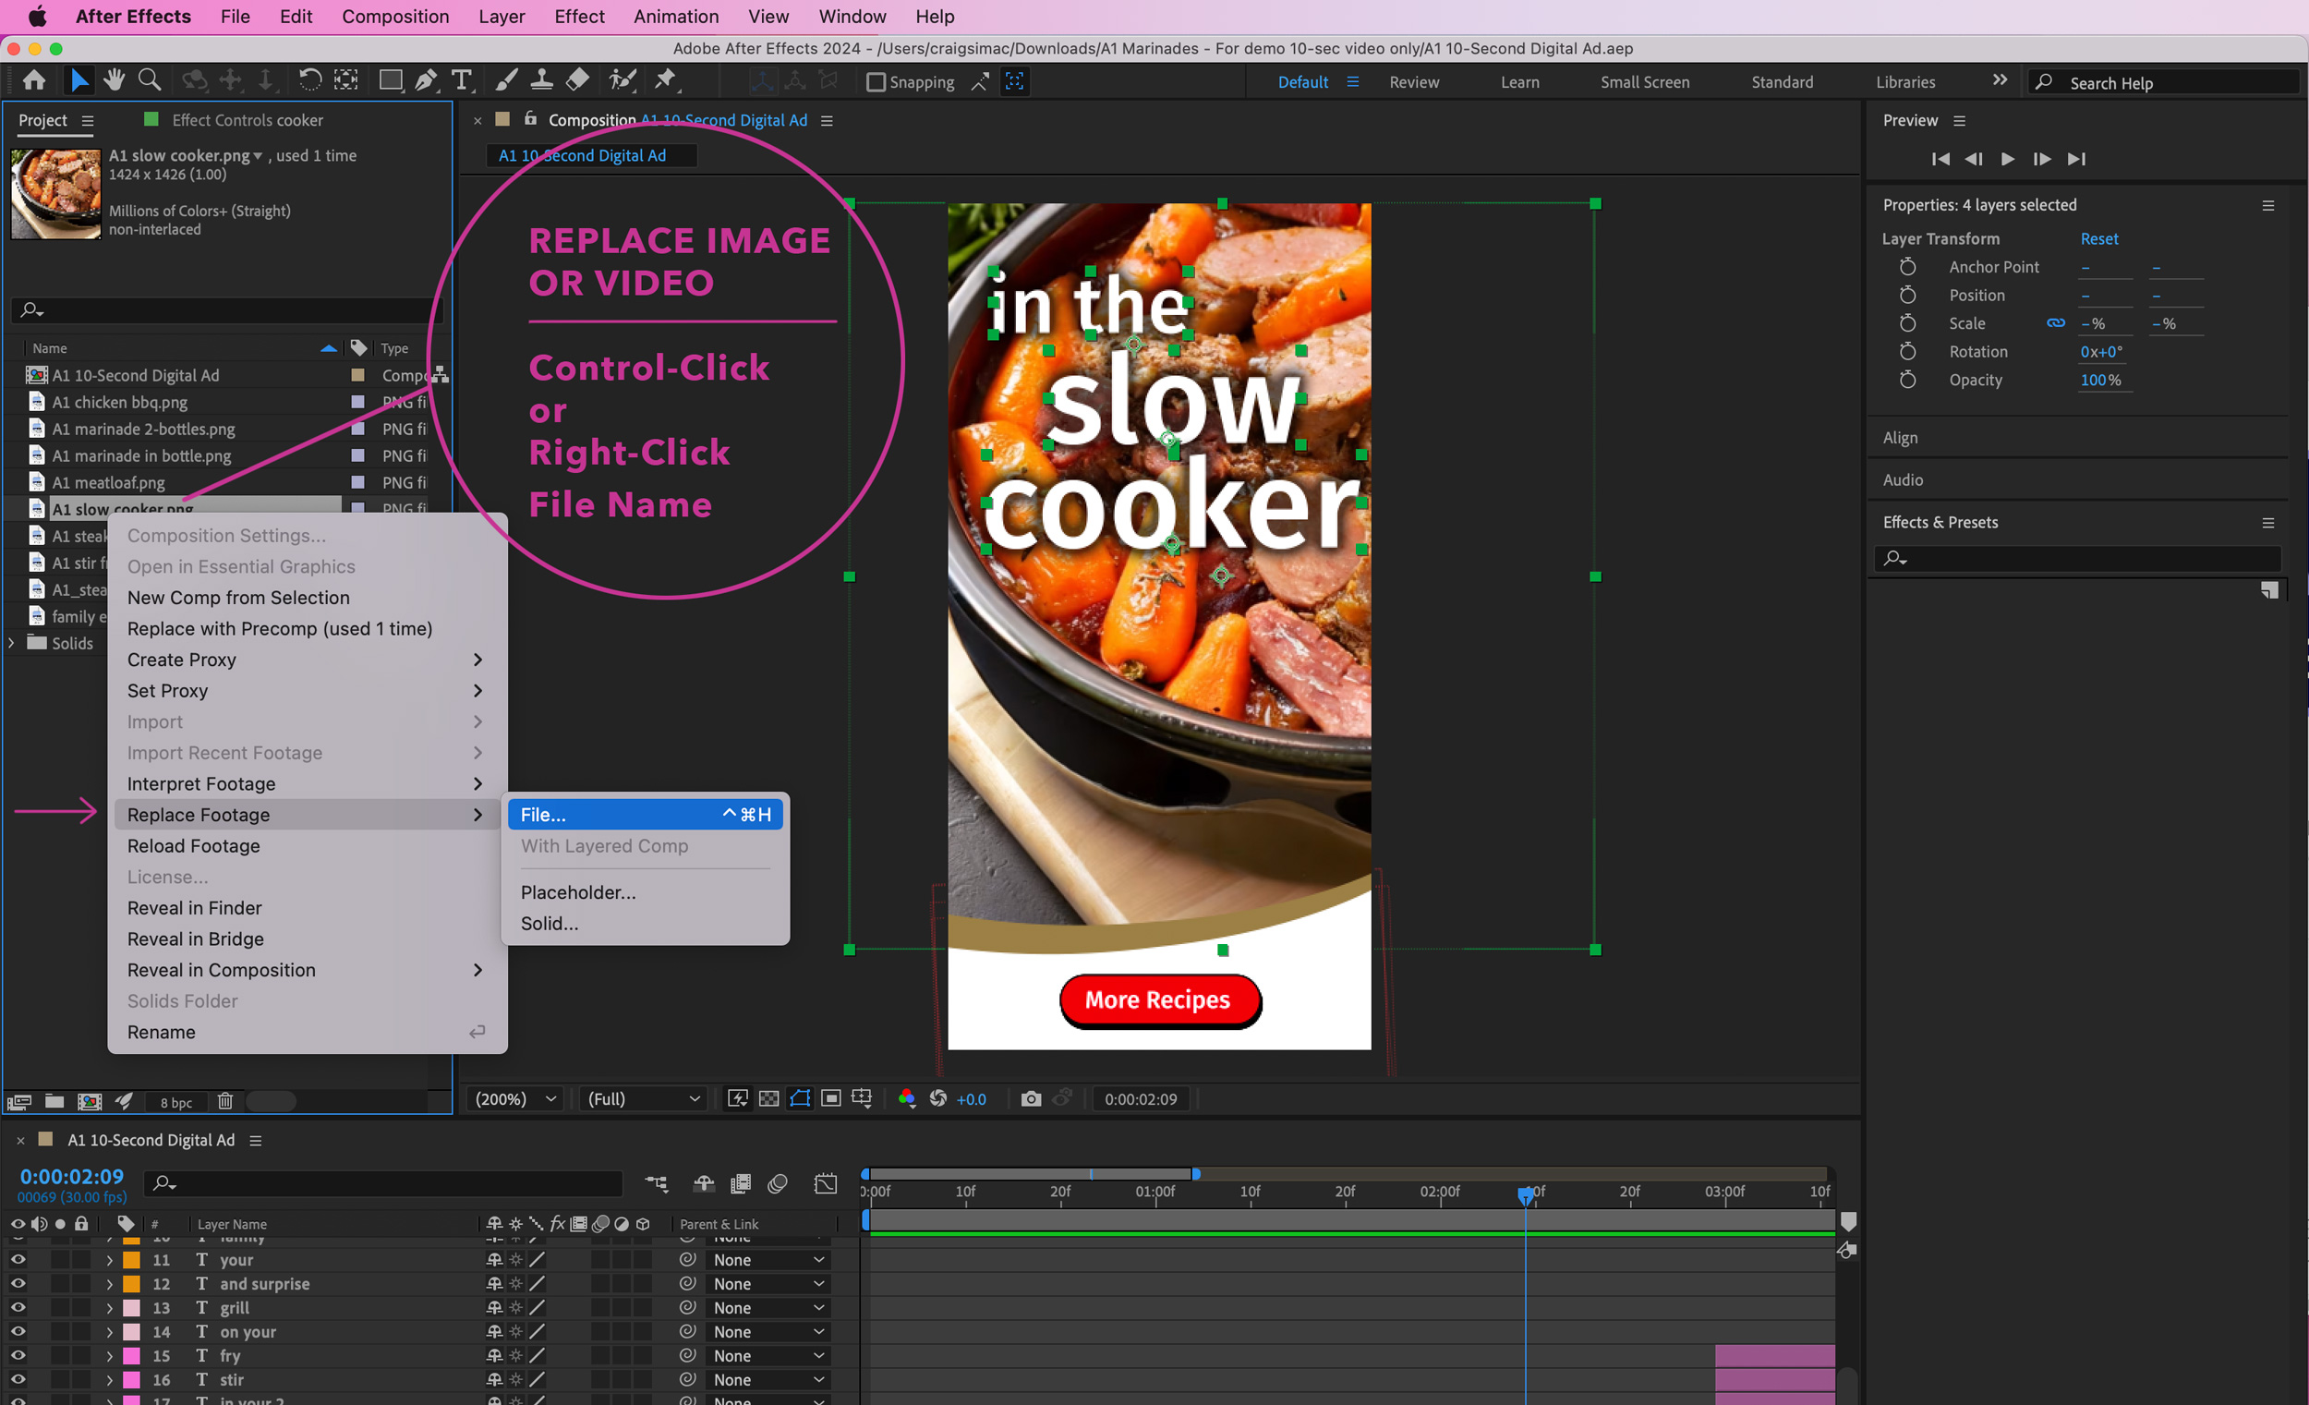Open the Composition menu
This screenshot has height=1405, width=2309.
tap(395, 16)
